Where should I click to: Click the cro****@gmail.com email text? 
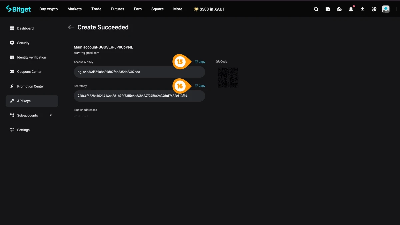pos(86,53)
